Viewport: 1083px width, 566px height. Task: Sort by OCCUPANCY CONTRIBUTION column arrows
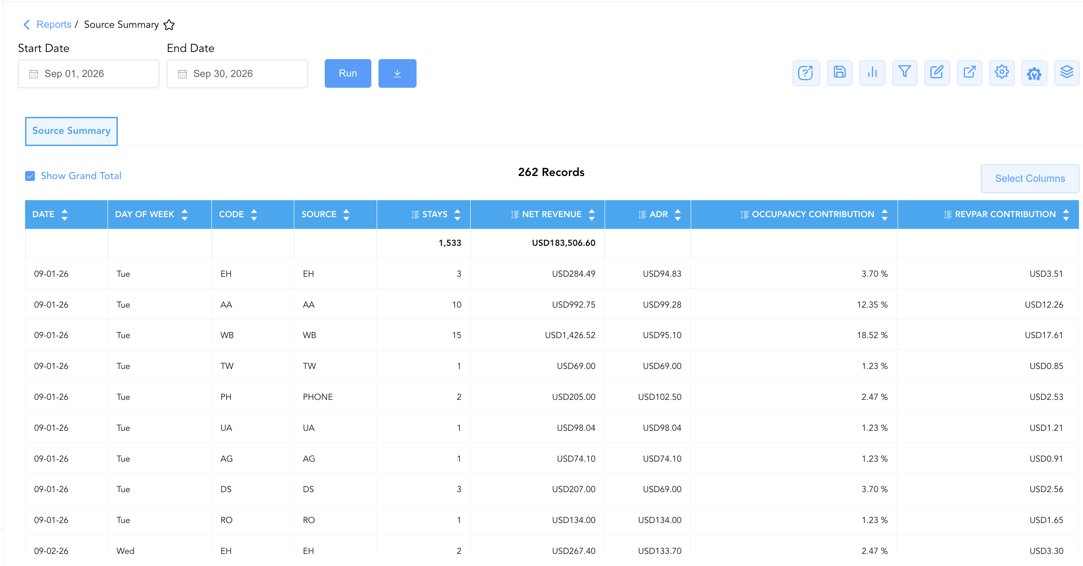pyautogui.click(x=885, y=214)
